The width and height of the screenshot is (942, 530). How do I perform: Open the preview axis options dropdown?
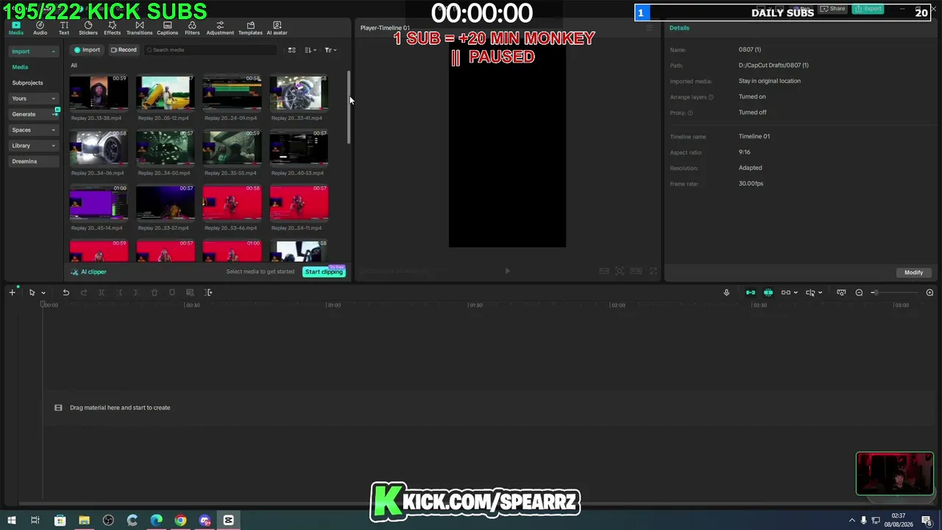coord(820,293)
